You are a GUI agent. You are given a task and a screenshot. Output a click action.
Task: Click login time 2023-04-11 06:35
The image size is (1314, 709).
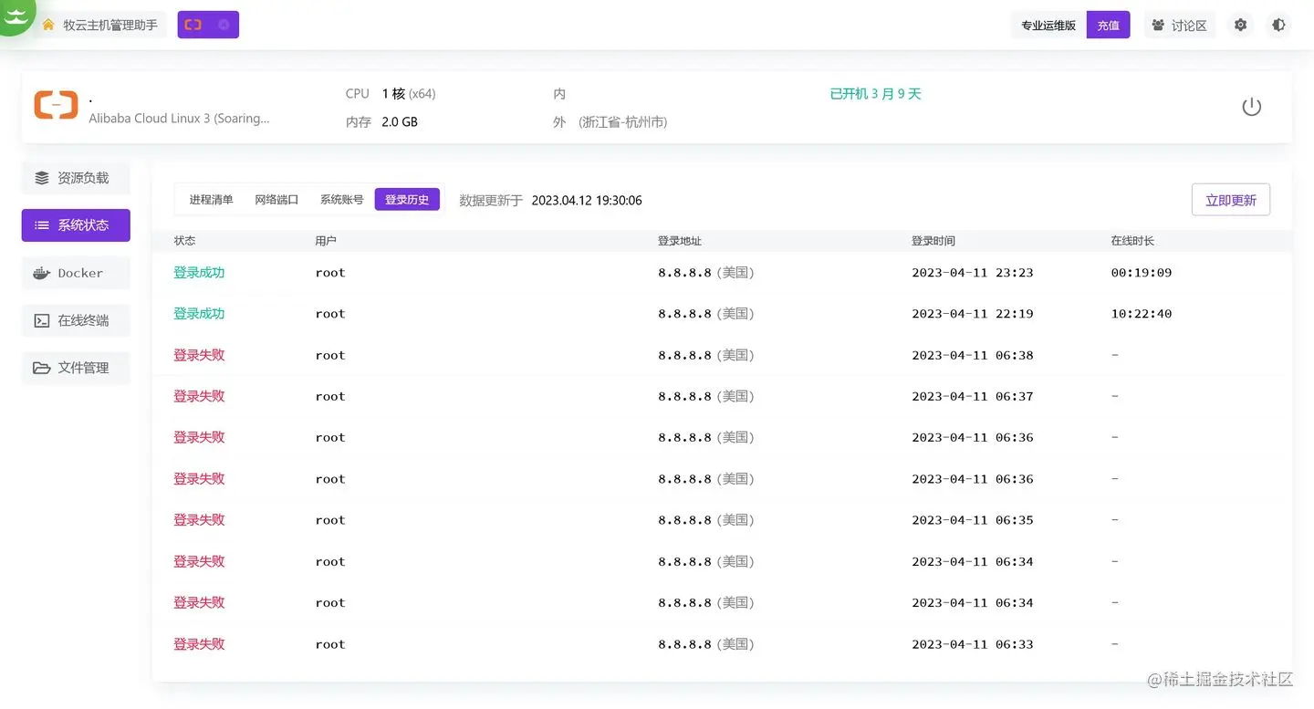point(973,520)
